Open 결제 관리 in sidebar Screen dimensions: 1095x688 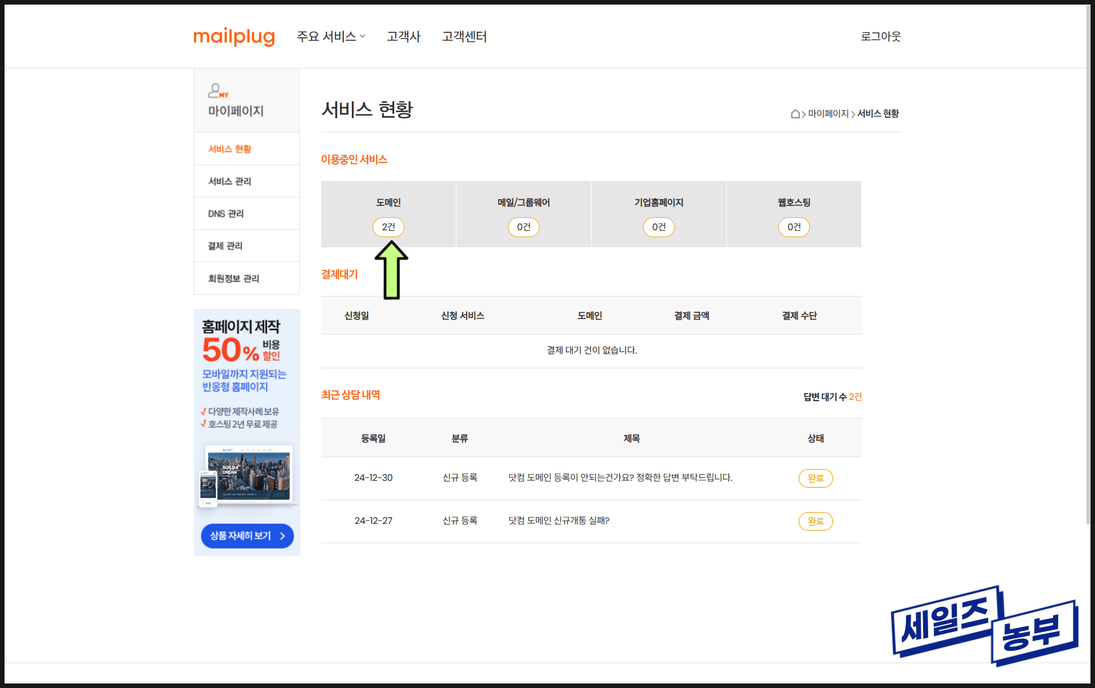click(225, 246)
